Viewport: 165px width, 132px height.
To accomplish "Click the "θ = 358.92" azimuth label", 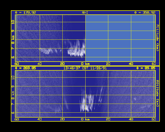I will pos(145,13).
